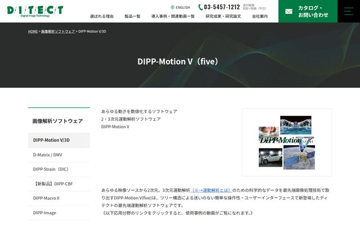The image size is (360, 225).
Task: Open 導入事例・関連動画一覧 menu
Action: 173,16
